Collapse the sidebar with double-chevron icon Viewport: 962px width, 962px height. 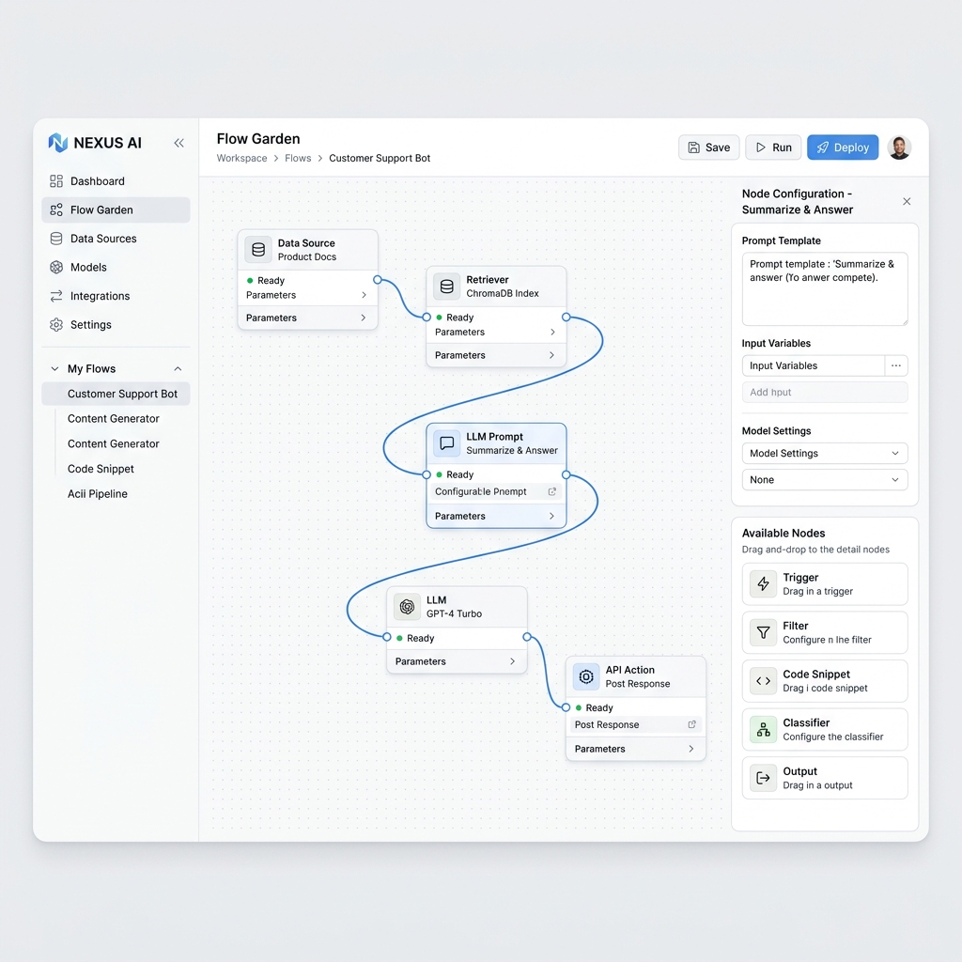pos(178,143)
